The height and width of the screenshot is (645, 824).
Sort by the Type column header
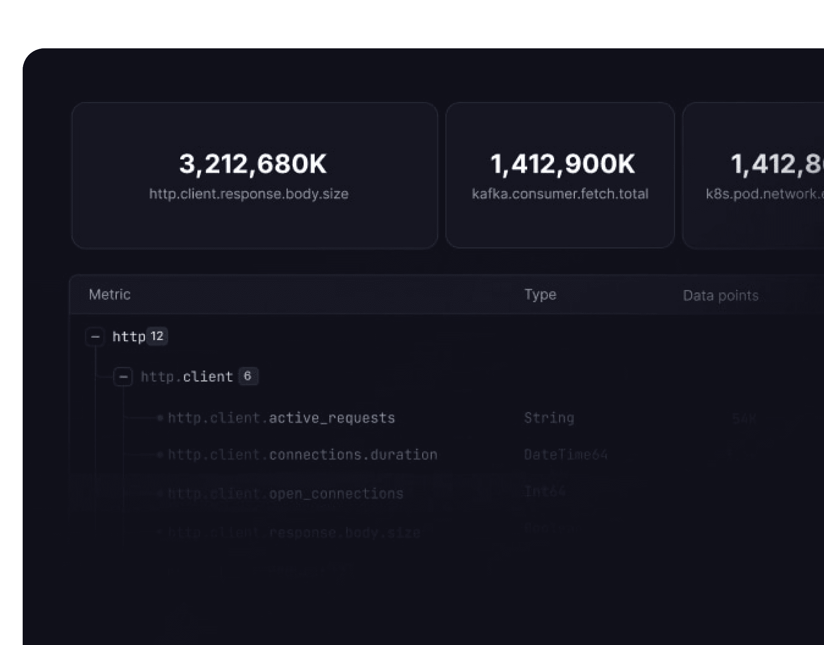coord(540,295)
